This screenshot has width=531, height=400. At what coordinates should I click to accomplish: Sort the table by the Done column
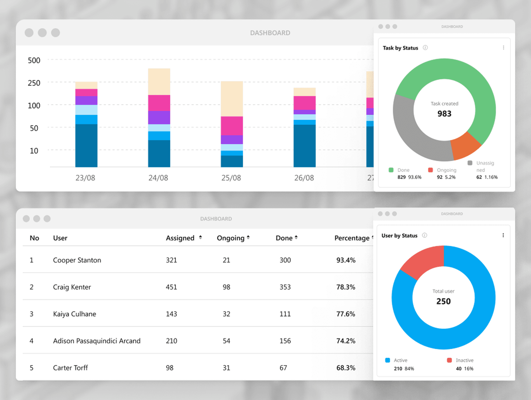click(x=296, y=238)
